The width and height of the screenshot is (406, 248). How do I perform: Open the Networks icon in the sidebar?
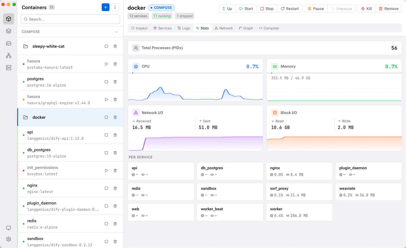coord(8,55)
